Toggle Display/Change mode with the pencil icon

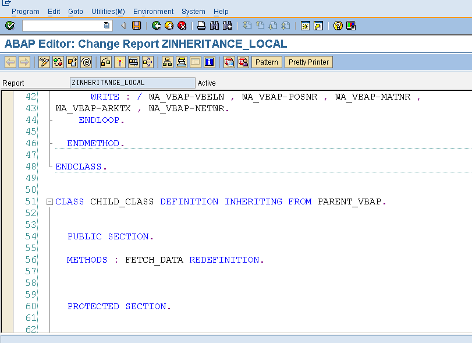point(44,62)
